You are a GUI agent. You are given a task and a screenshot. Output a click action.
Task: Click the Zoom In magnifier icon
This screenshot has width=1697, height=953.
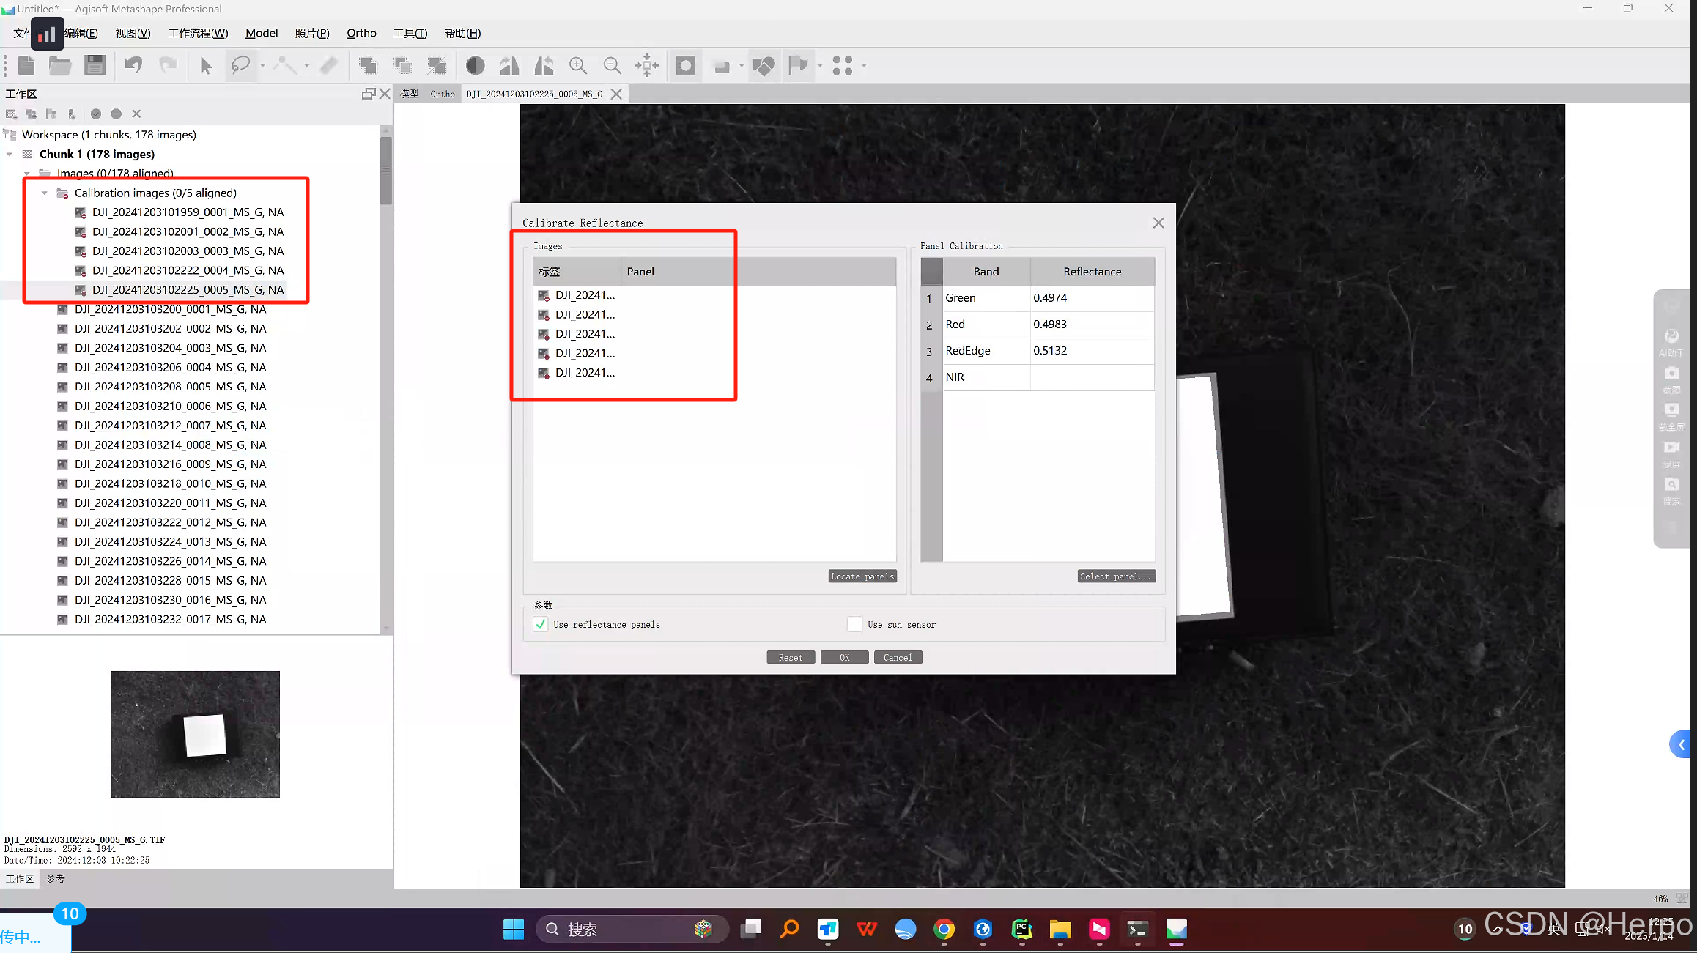[x=578, y=66]
